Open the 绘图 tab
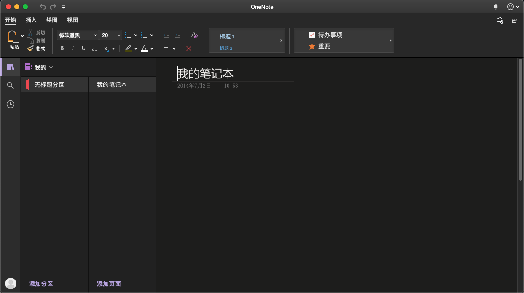524x293 pixels. (52, 20)
